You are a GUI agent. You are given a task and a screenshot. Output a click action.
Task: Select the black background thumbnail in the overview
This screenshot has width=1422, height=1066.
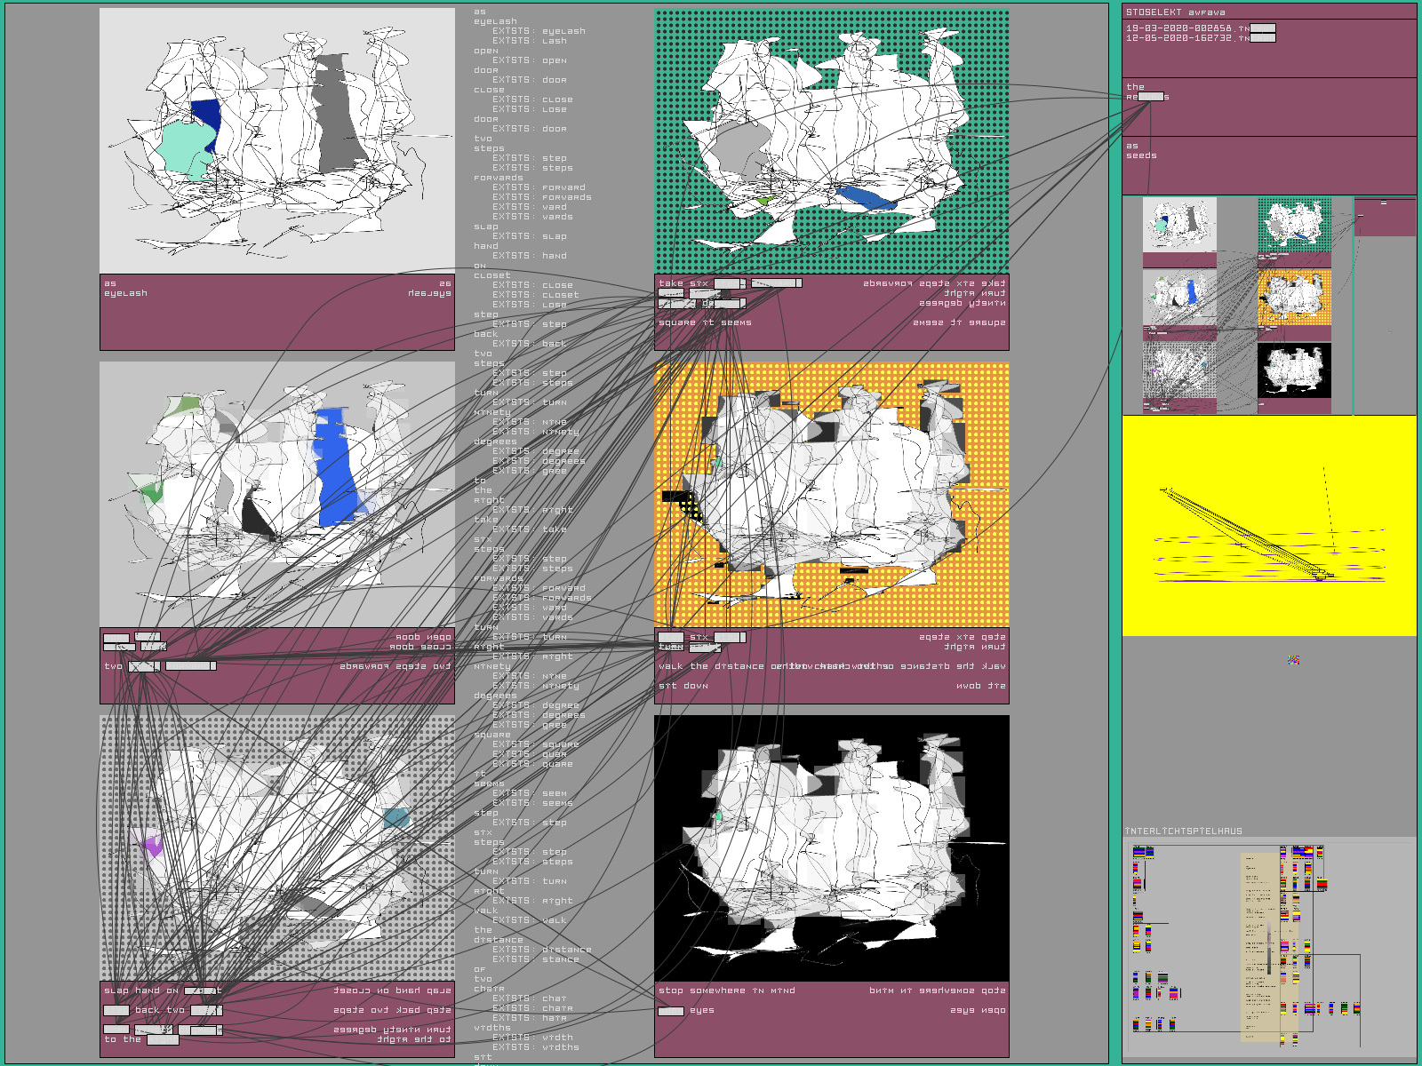(x=1294, y=370)
